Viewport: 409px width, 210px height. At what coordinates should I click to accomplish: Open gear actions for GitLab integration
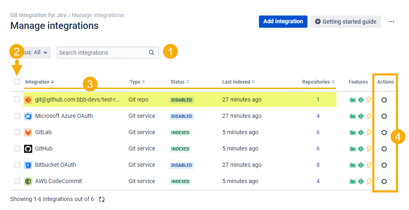[384, 133]
